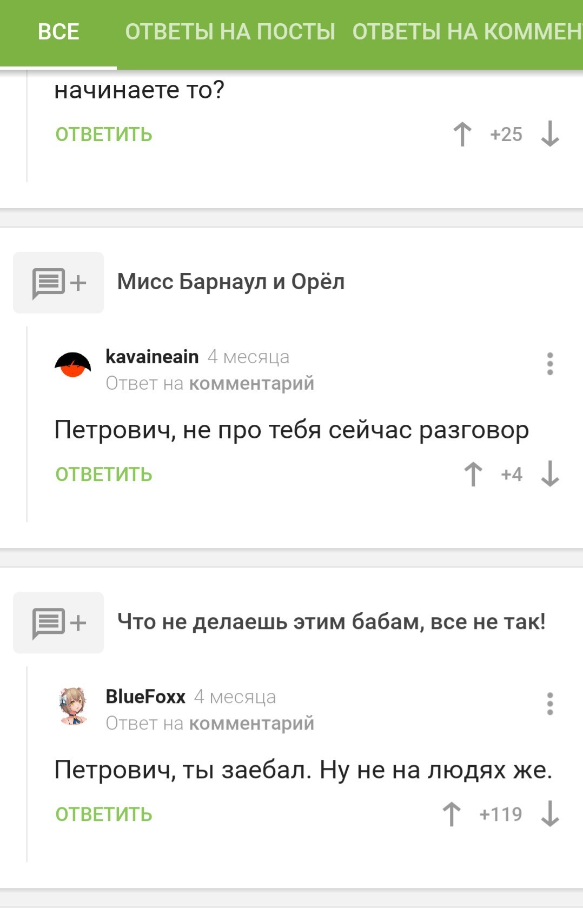Switch to the ВСЕ tab

click(58, 32)
